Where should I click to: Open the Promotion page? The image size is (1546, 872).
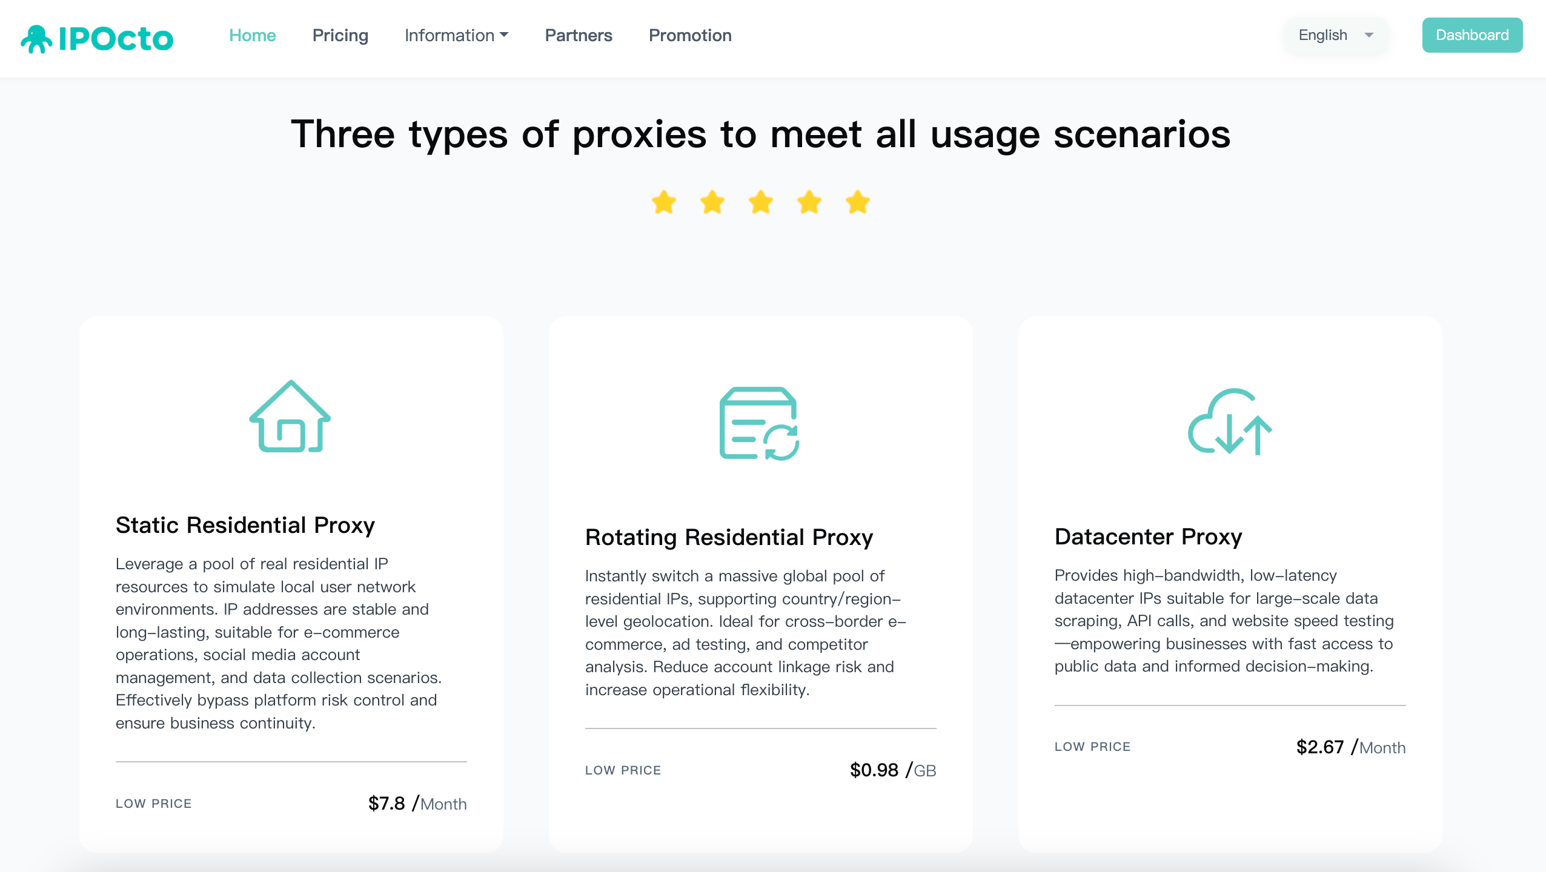690,36
